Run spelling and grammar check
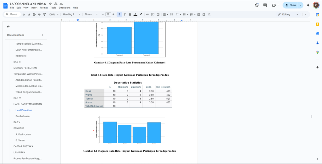This screenshot has height=164, width=322. 39,14
